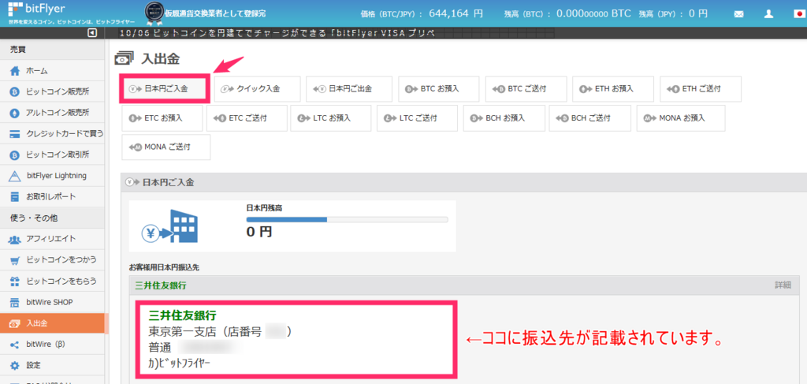Select the クイック入金 tab

pyautogui.click(x=258, y=88)
